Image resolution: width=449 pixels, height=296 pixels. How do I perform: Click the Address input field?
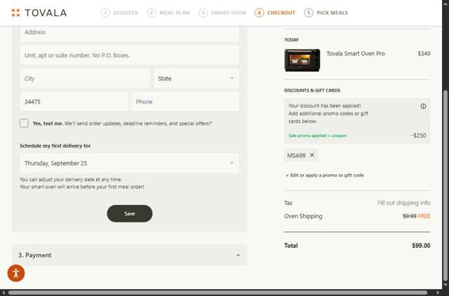coord(129,32)
